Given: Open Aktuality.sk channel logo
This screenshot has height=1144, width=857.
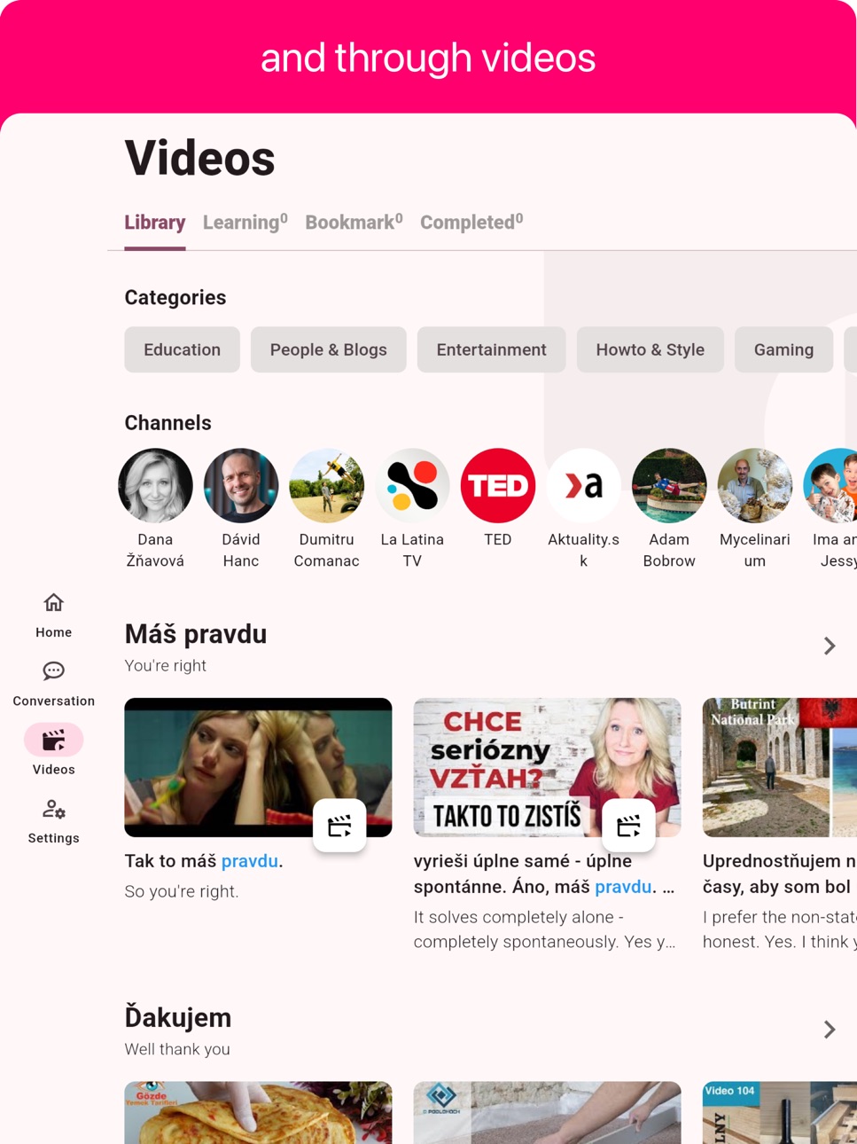Looking at the screenshot, I should point(583,485).
